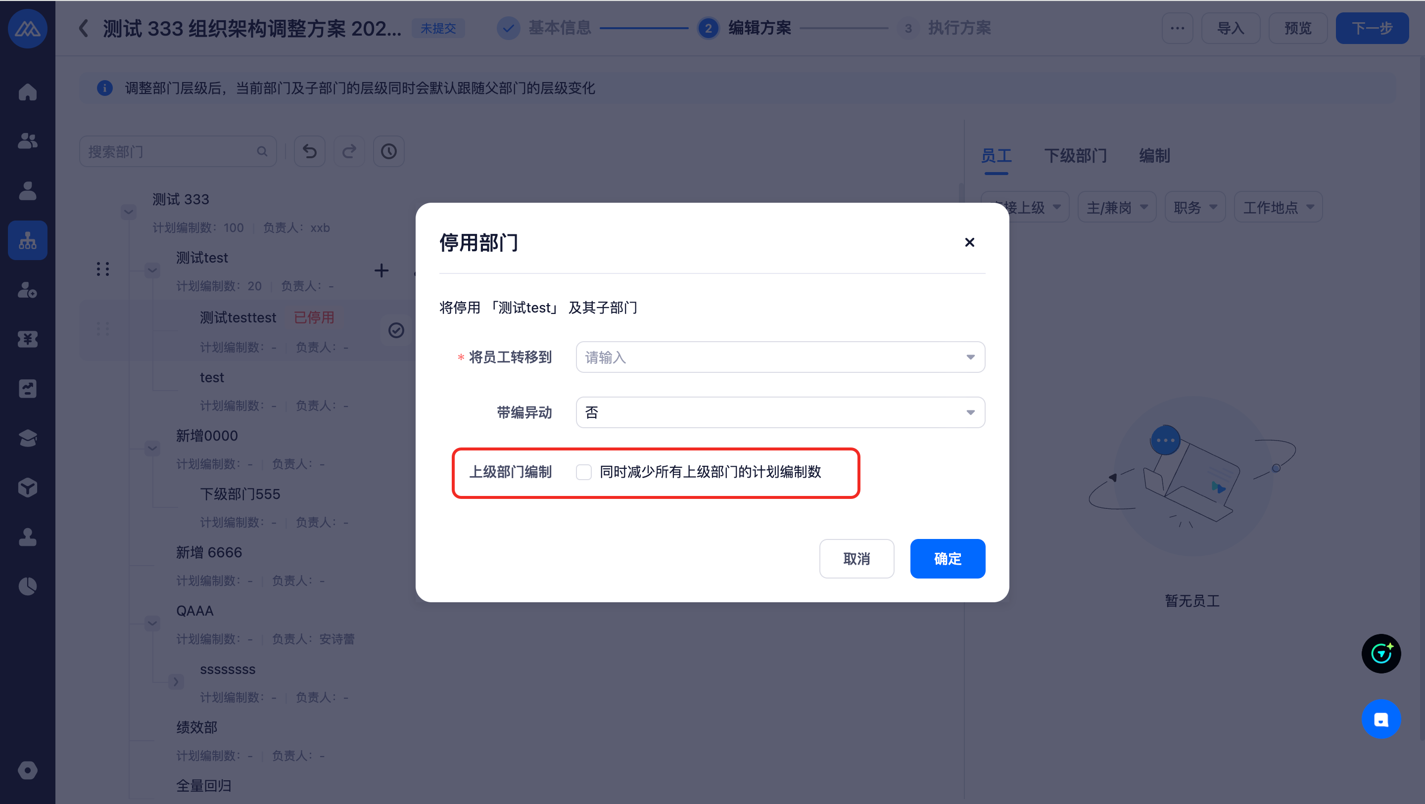The width and height of the screenshot is (1425, 804).
Task: Click the 搜索部门 search field
Action: [x=172, y=151]
